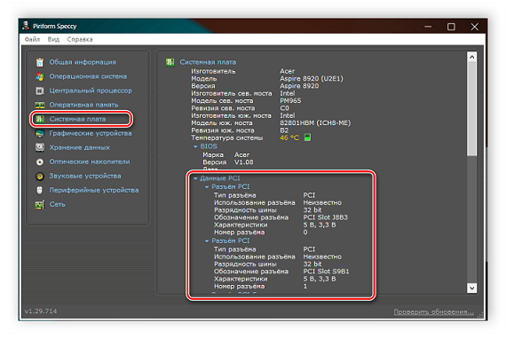Viewport: 506px width, 339px height.
Task: Click PCI Slot S9B1 value
Action: [x=326, y=272]
